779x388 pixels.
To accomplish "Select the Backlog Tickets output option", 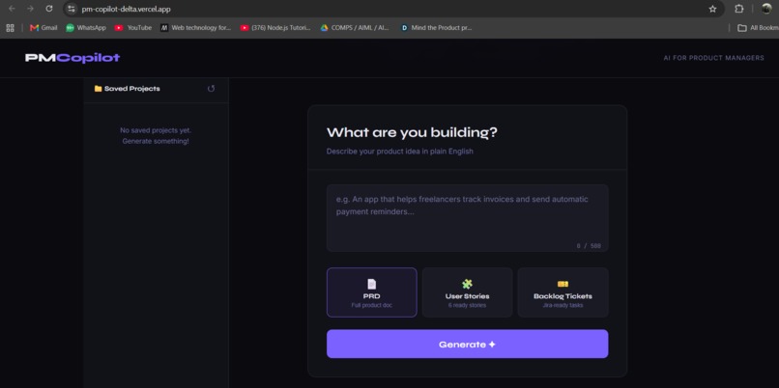I will pos(563,292).
